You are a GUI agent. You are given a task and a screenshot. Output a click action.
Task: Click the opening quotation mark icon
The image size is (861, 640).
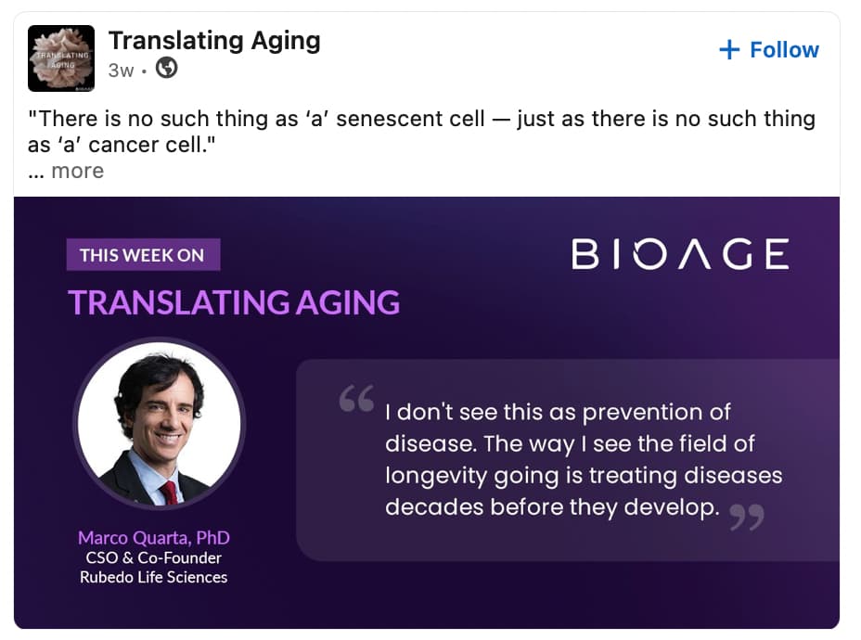(357, 399)
